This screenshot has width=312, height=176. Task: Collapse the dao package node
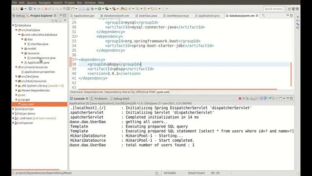tap(22, 39)
